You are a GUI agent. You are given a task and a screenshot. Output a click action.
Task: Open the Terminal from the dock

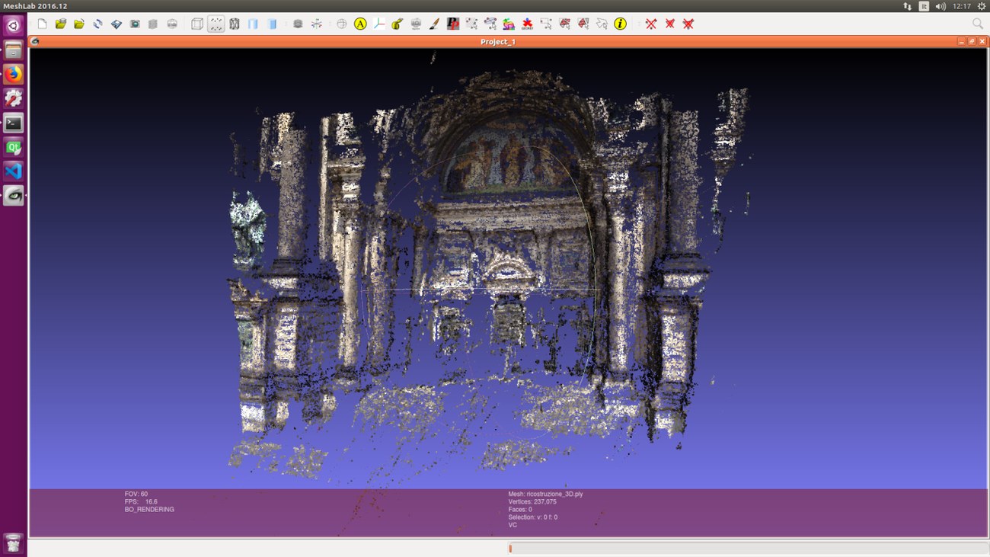click(13, 123)
